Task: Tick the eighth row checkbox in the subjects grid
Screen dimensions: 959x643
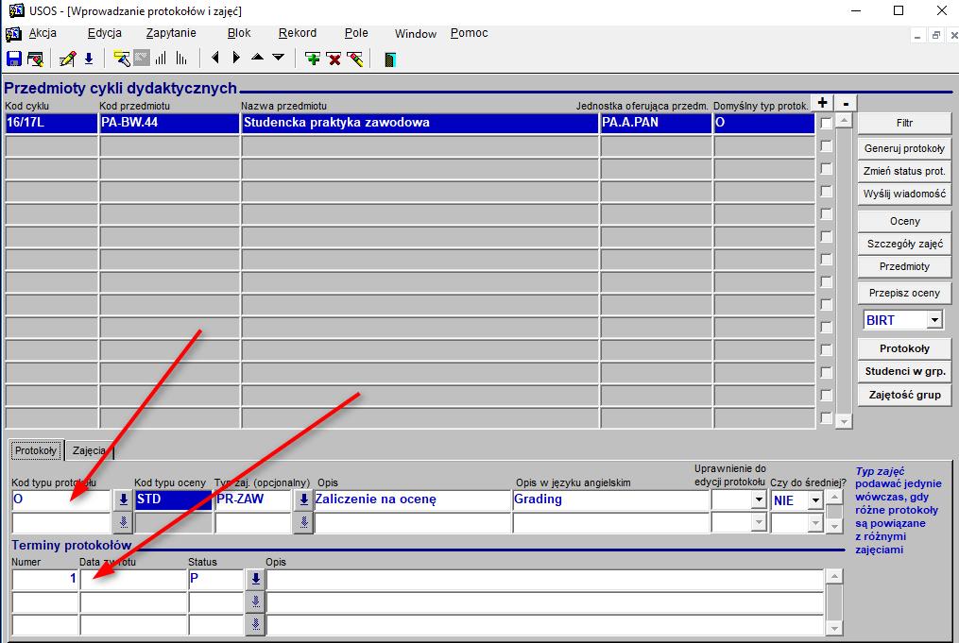Action: pyautogui.click(x=827, y=281)
